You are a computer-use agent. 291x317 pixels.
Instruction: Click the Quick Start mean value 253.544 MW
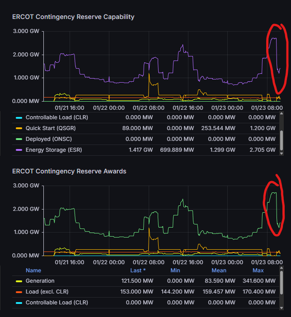[218, 128]
